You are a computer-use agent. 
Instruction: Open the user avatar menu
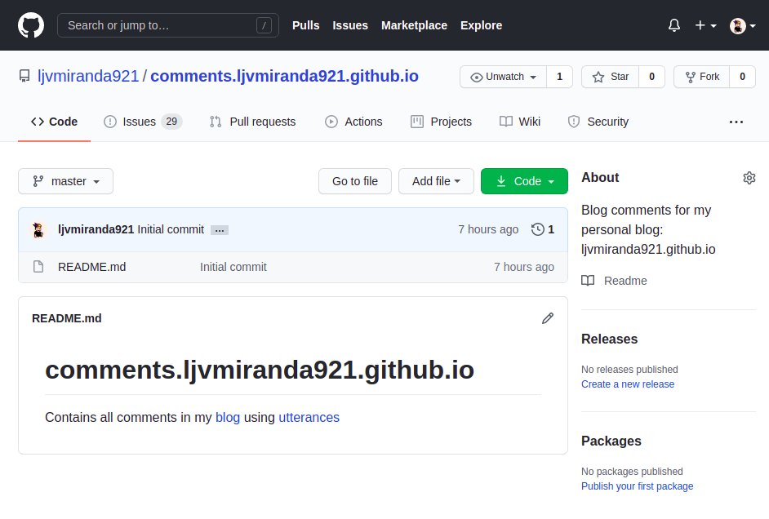click(742, 25)
